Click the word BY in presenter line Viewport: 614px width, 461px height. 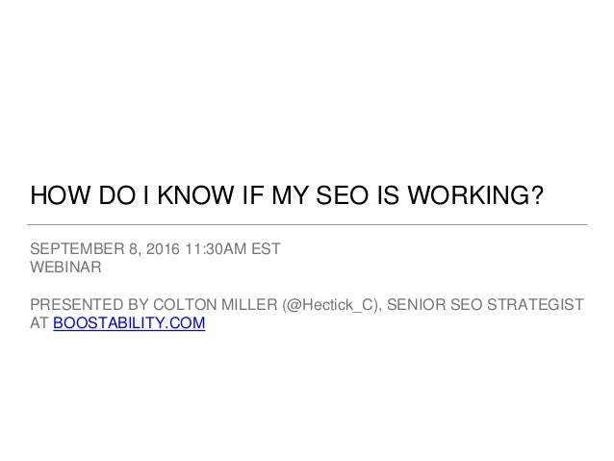pyautogui.click(x=138, y=305)
